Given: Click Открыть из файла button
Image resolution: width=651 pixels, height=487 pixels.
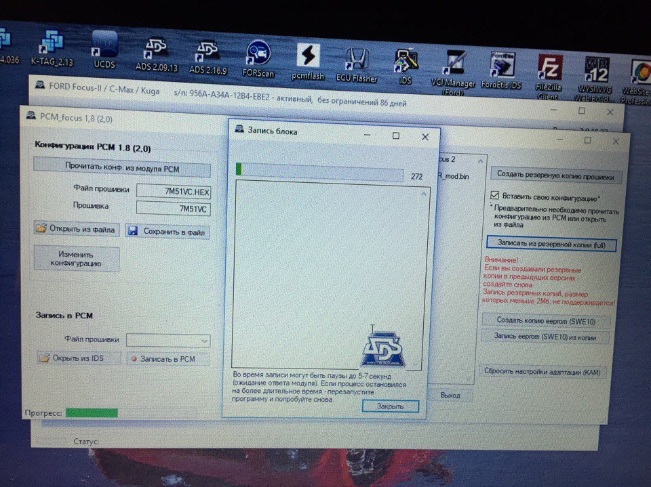Looking at the screenshot, I should (x=77, y=228).
